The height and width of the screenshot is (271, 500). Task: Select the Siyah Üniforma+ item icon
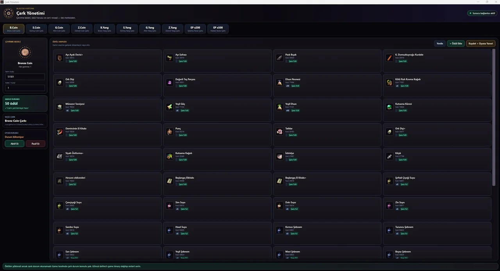[x=59, y=156]
